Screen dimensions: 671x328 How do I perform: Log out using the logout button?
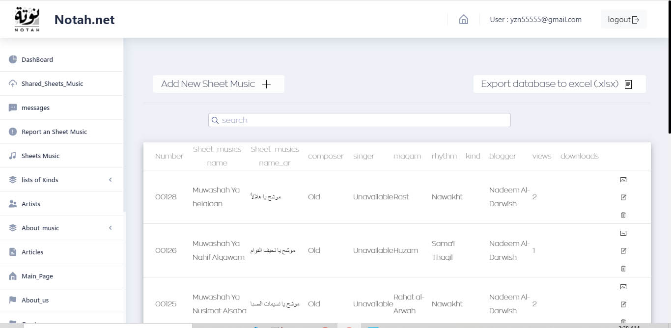coord(623,20)
